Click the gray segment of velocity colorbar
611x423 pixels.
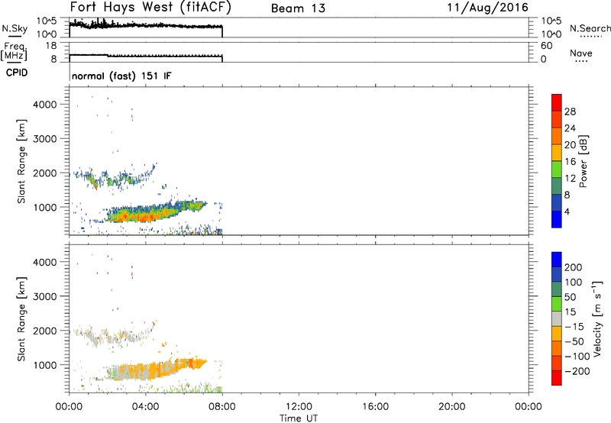pyautogui.click(x=557, y=318)
